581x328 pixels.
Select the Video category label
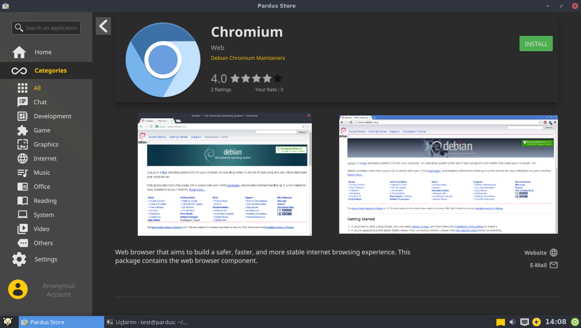(x=41, y=229)
